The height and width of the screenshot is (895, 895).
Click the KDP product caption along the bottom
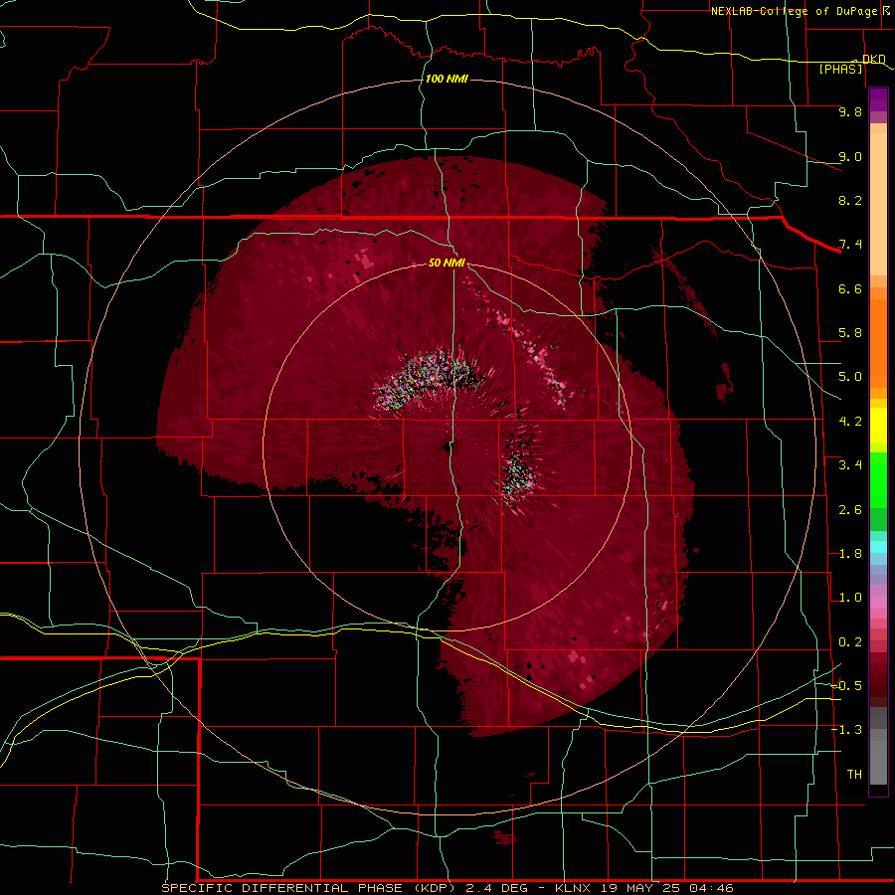click(447, 888)
